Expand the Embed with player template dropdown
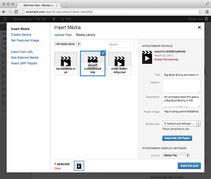The width and height of the screenshot is (211, 179). pyautogui.click(x=181, y=124)
